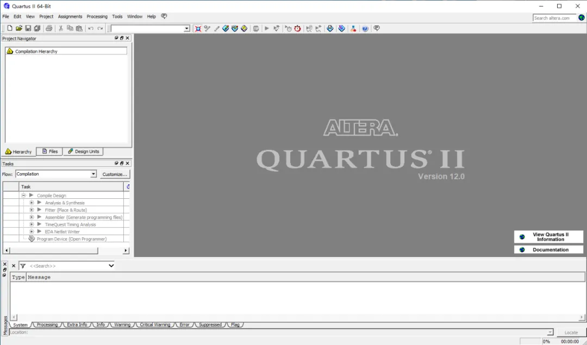Close the Messages panel

coord(4,264)
